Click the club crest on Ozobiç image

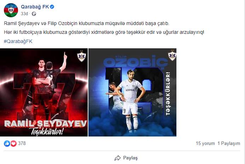[x=172, y=55]
